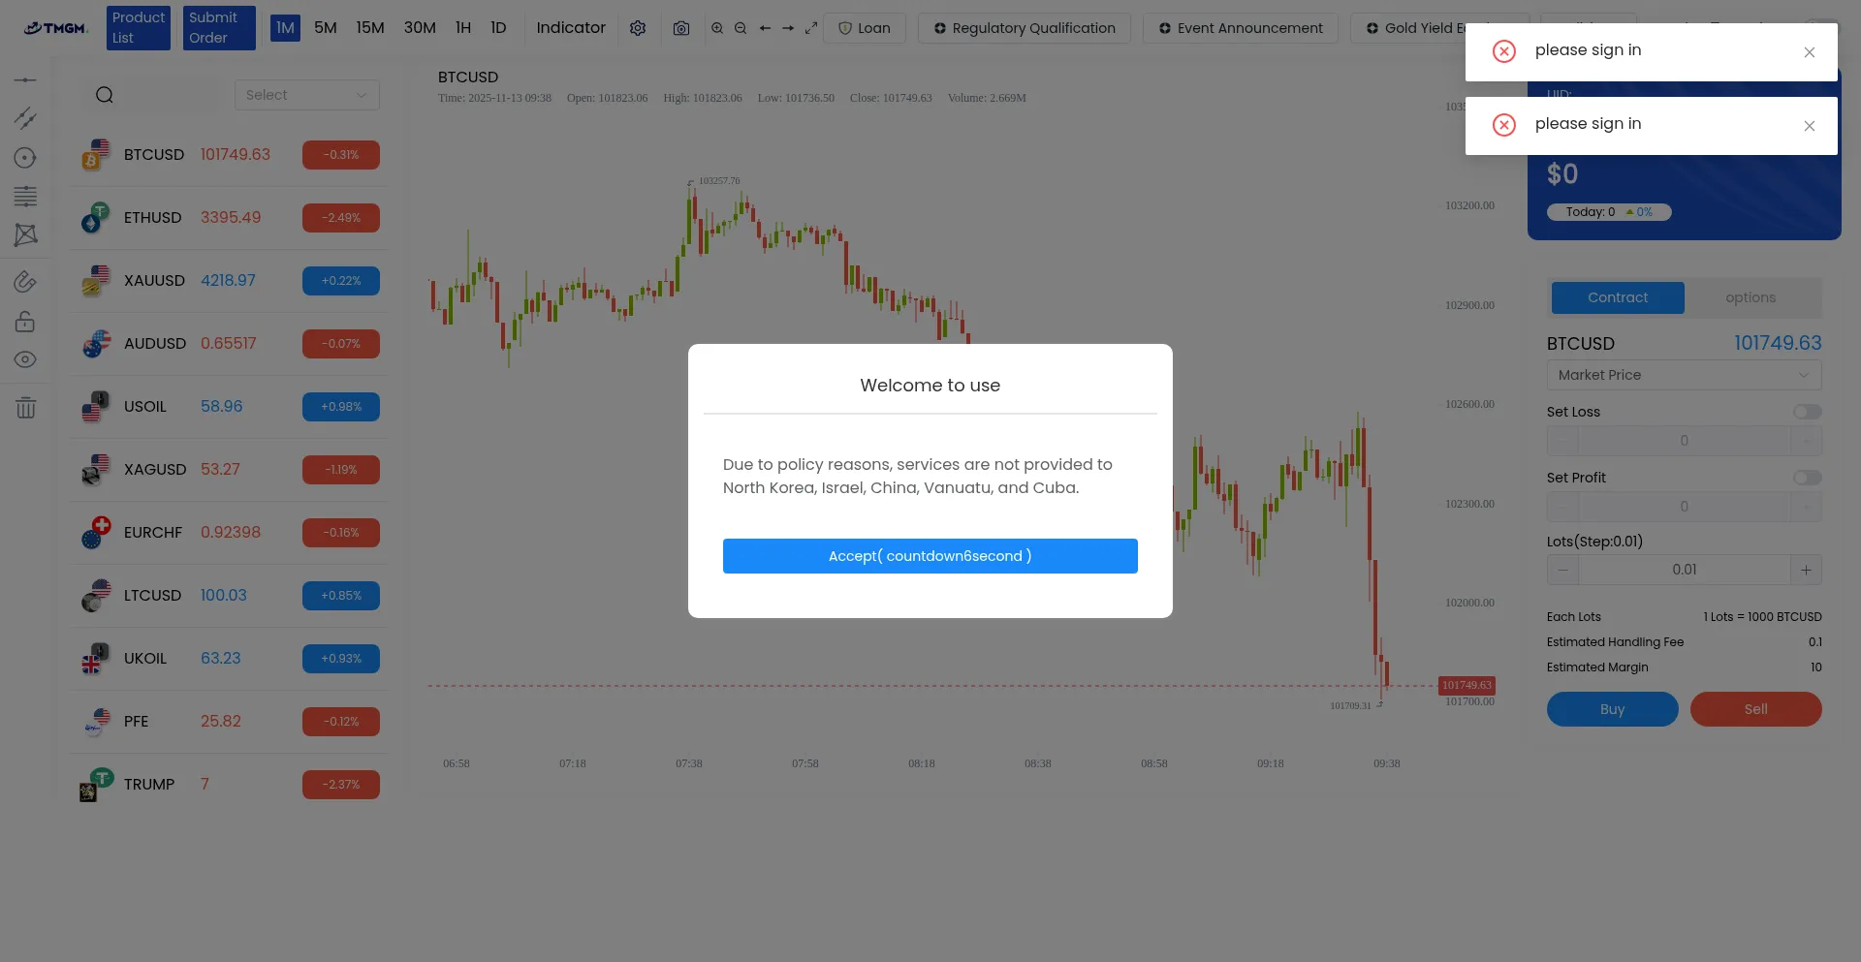Image resolution: width=1861 pixels, height=962 pixels.
Task: Open the Select category dropdown
Action: (x=306, y=95)
